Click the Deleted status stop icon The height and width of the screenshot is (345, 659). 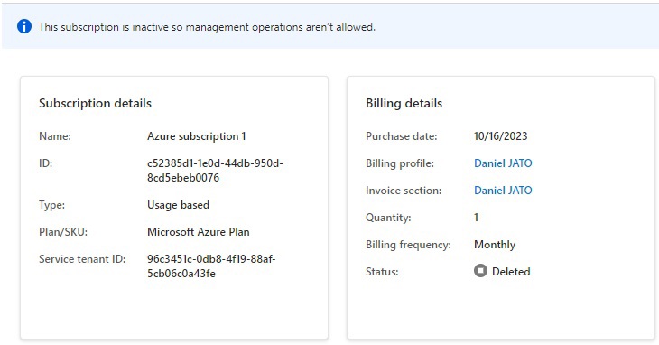(480, 271)
